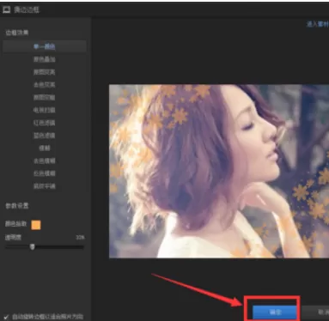The height and width of the screenshot is (321, 329).
Task: Select the 红色滤镜 red filter effect
Action: coord(45,123)
